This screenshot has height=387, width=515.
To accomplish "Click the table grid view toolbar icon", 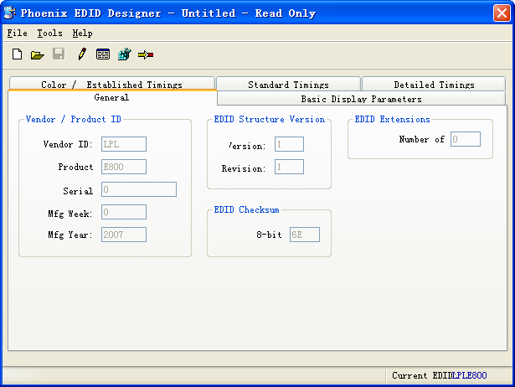I will click(x=103, y=54).
